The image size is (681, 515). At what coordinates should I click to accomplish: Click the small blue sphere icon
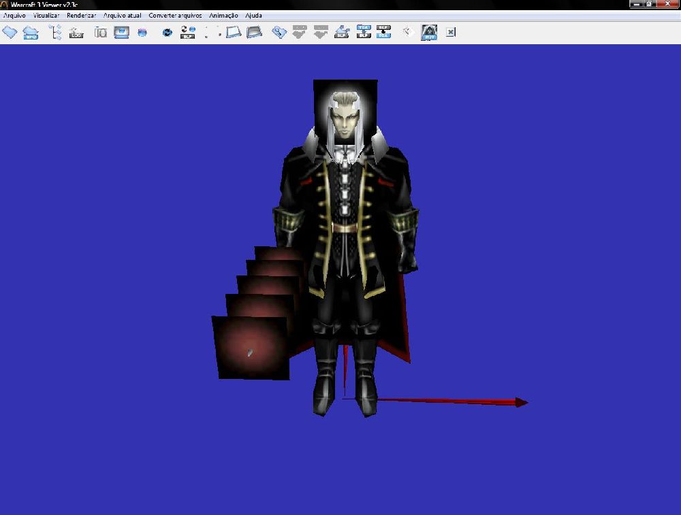[142, 33]
